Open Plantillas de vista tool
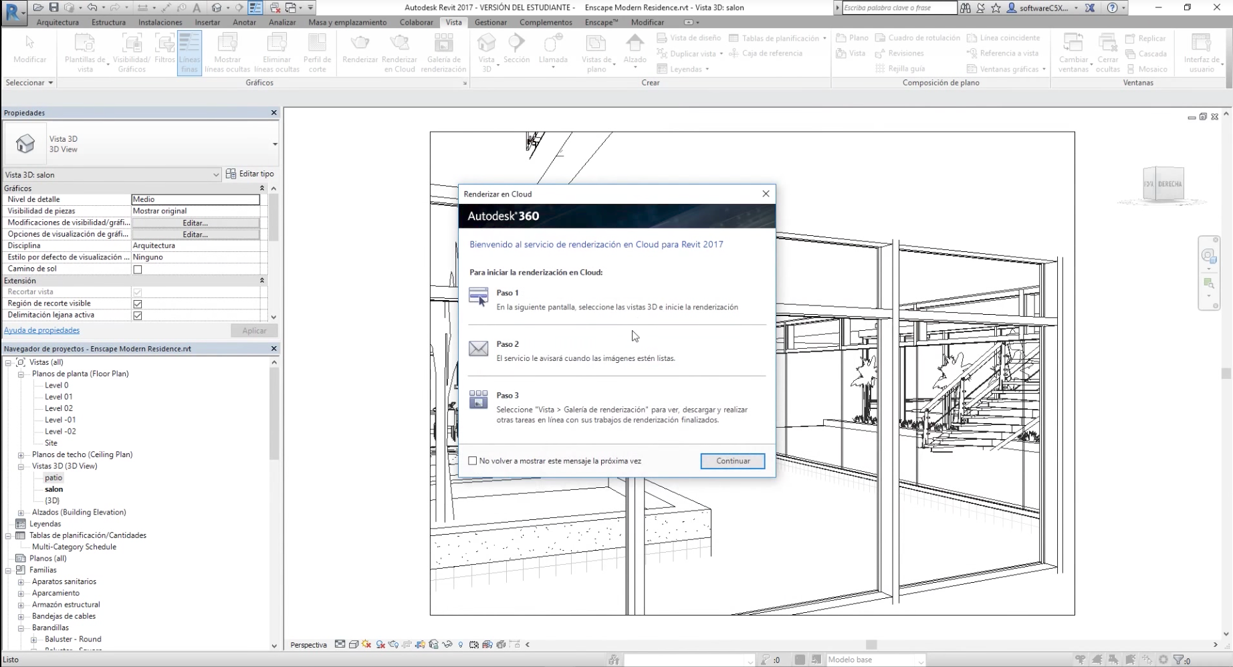 tap(85, 53)
